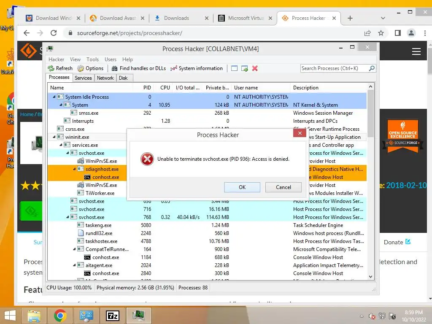Collapse wininit.exe tree node

54,137
